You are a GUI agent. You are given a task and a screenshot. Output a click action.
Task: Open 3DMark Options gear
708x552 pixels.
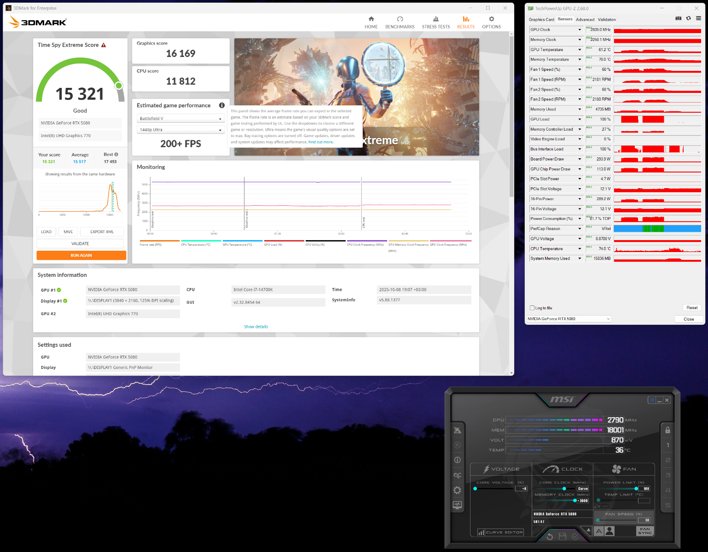(x=491, y=23)
